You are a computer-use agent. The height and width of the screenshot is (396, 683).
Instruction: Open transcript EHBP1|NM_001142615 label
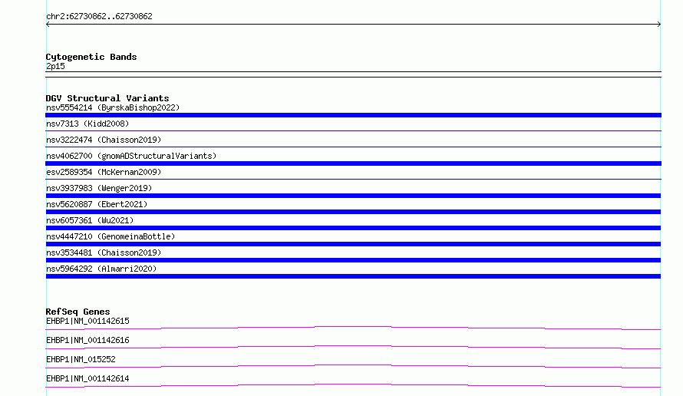coord(87,321)
